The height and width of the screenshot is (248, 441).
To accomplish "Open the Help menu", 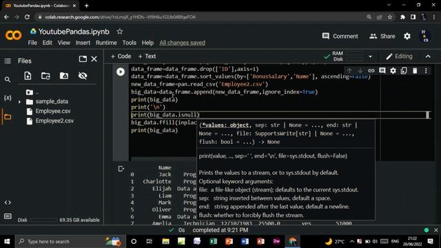I will point(147,43).
